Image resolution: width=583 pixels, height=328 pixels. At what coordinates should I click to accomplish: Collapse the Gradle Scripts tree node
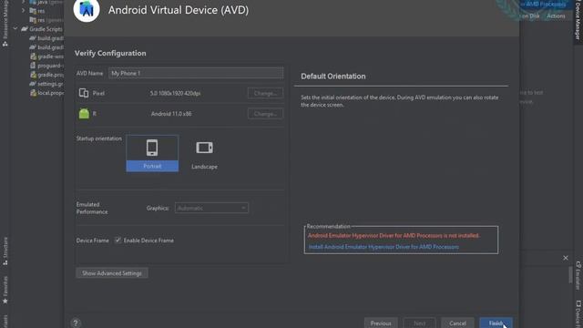click(x=15, y=28)
